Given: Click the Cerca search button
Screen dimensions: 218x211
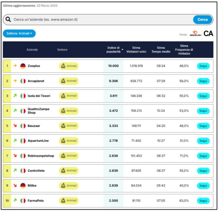Looking at the screenshot, I should click(x=203, y=20).
